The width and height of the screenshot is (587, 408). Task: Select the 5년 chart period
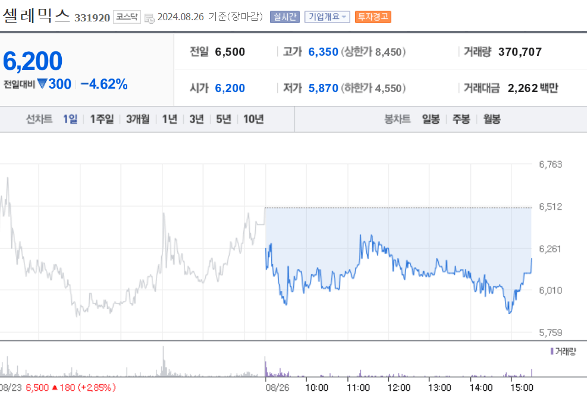(224, 119)
